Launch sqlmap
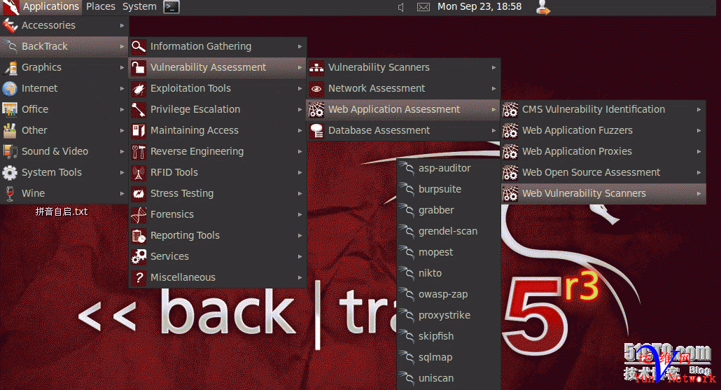 (x=449, y=357)
